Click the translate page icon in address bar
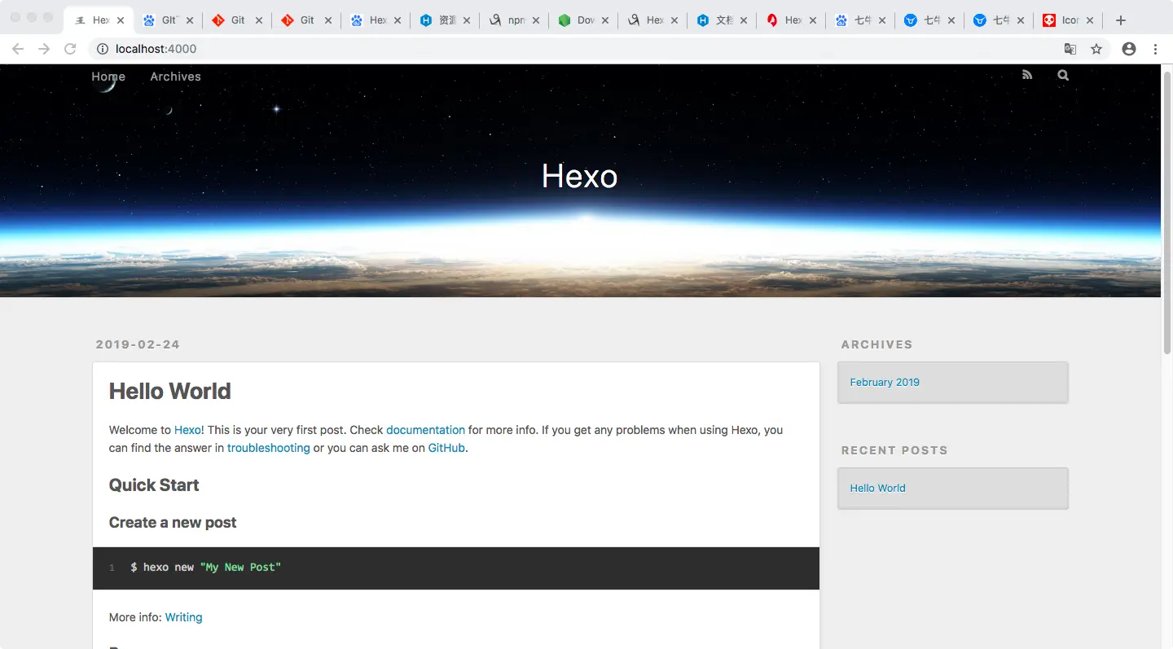 tap(1070, 49)
